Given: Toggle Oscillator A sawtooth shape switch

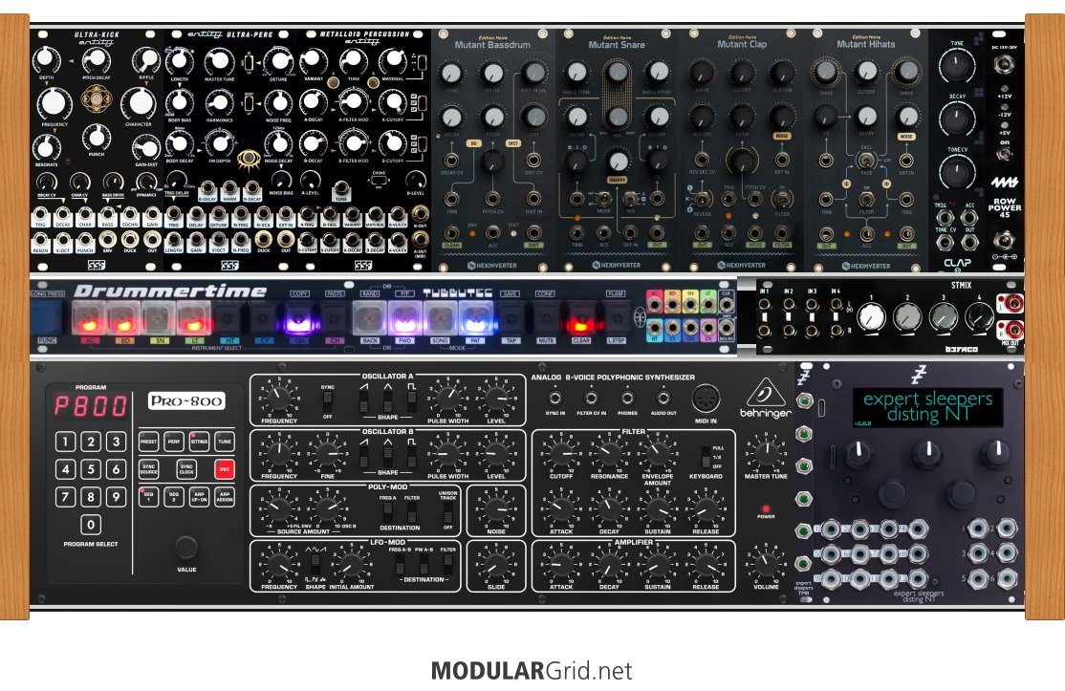Looking at the screenshot, I should pyautogui.click(x=364, y=400).
